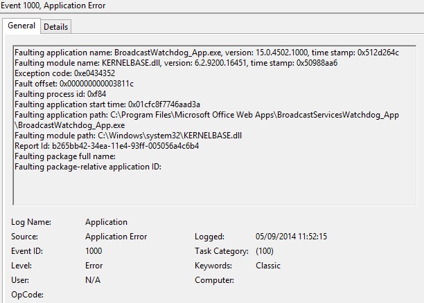The image size is (424, 303).
Task: Click the '\BroadcastWatchdog_App.exe' continuation line
Action: [70, 125]
